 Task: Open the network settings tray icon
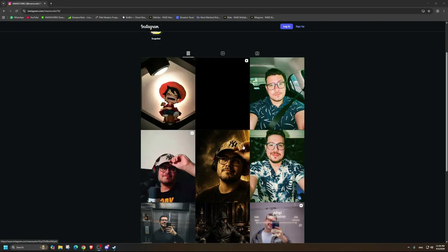point(427,247)
